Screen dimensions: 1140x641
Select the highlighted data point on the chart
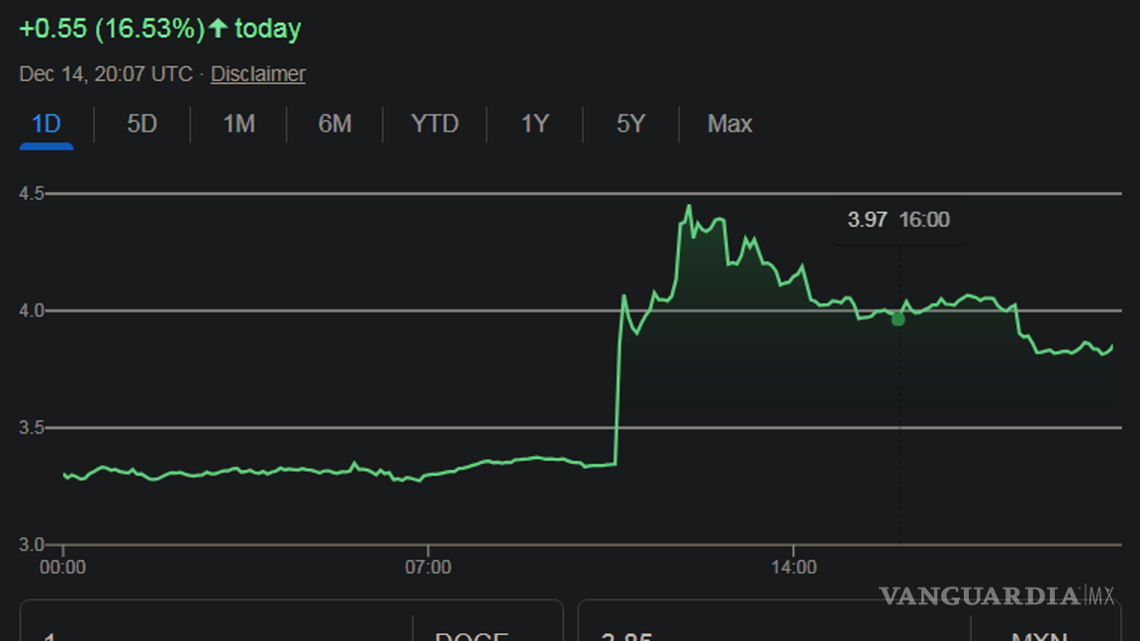[x=899, y=319]
